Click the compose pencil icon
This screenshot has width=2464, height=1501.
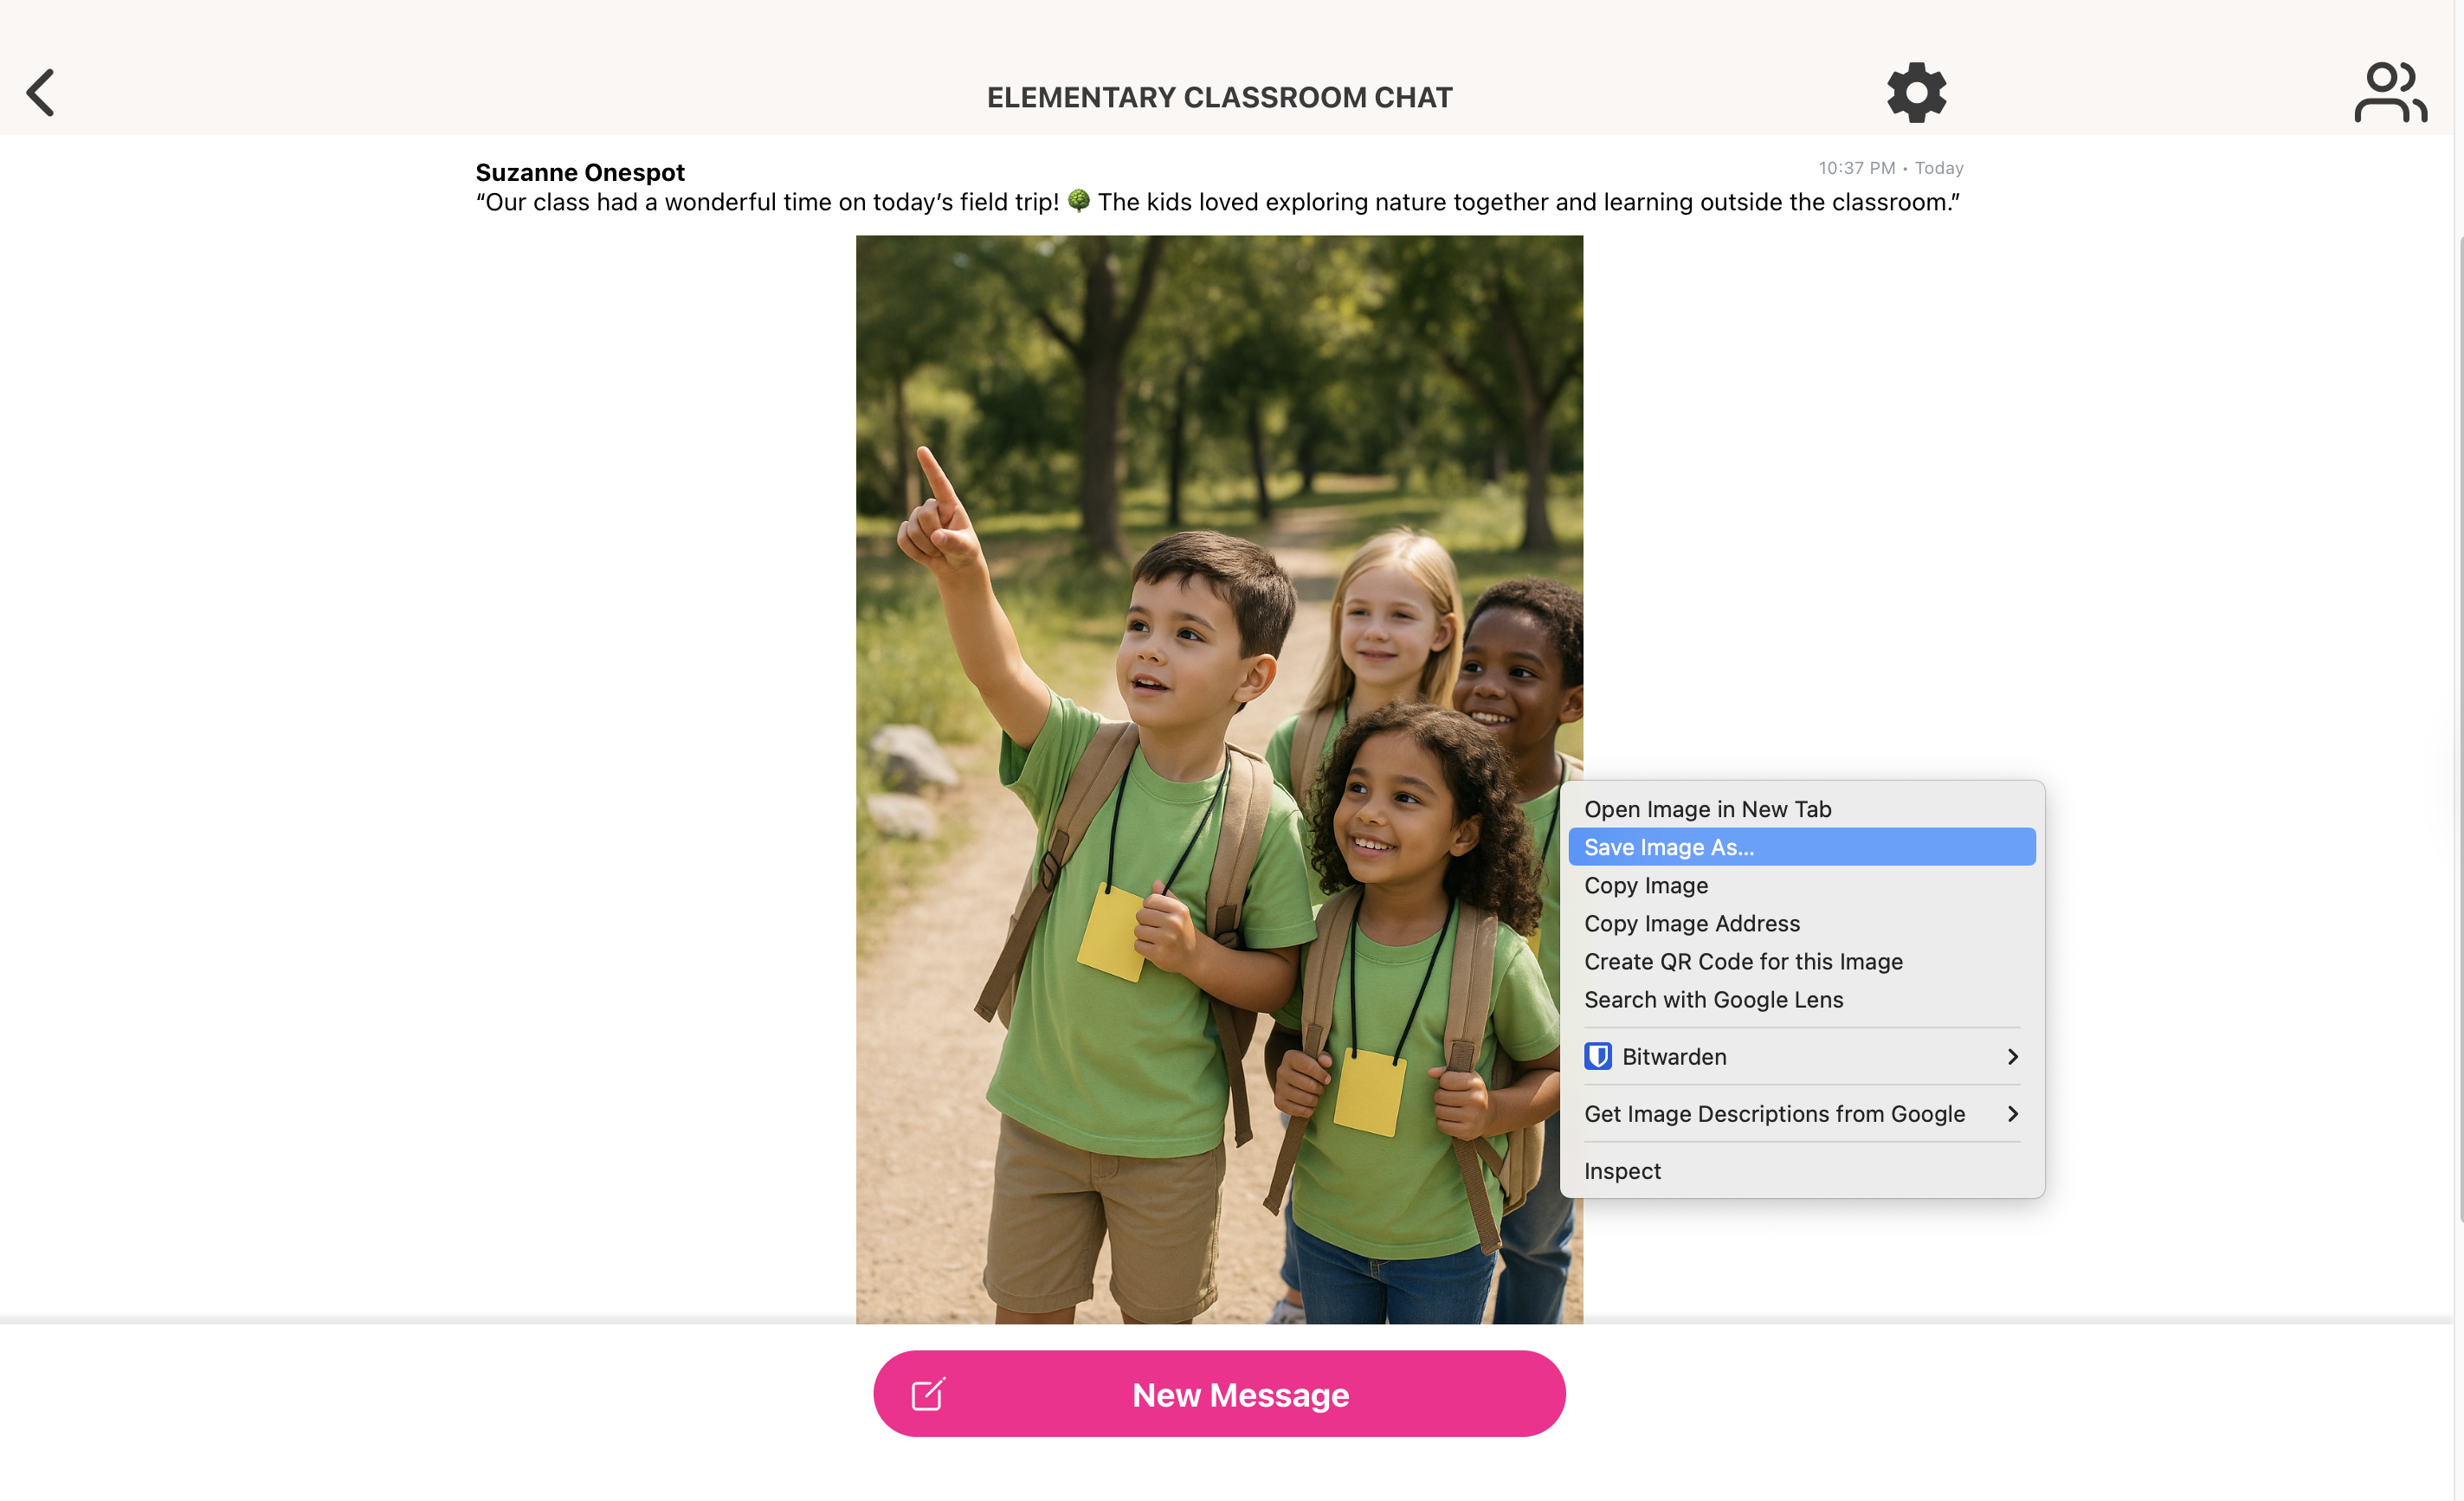coord(928,1393)
